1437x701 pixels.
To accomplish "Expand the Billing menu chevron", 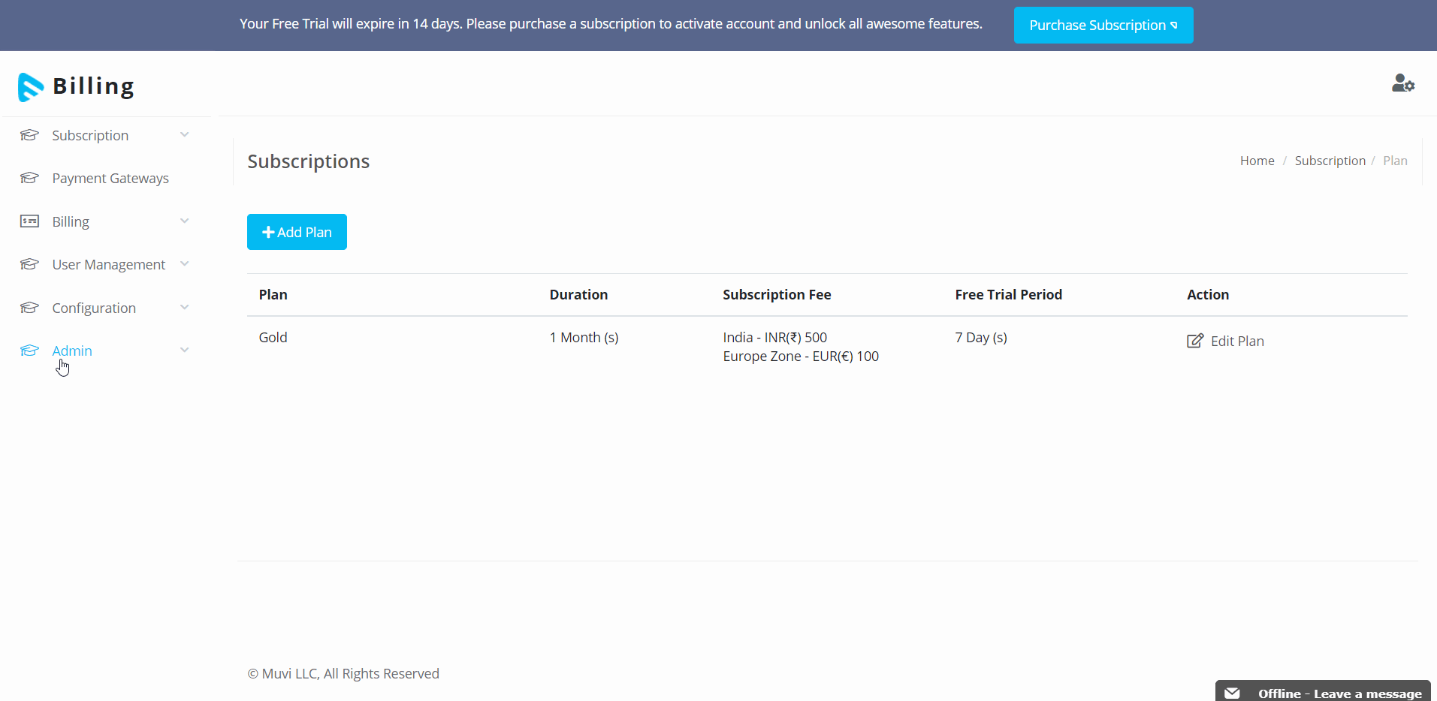I will click(185, 221).
